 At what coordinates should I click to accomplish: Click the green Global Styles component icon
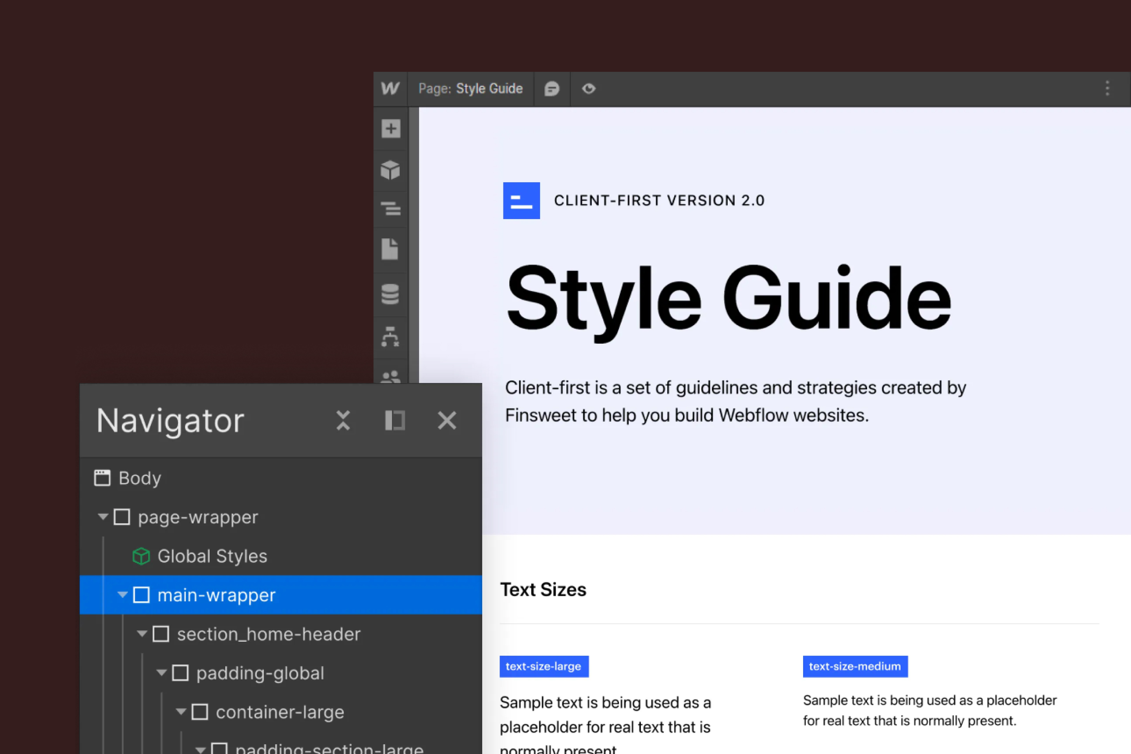tap(141, 556)
